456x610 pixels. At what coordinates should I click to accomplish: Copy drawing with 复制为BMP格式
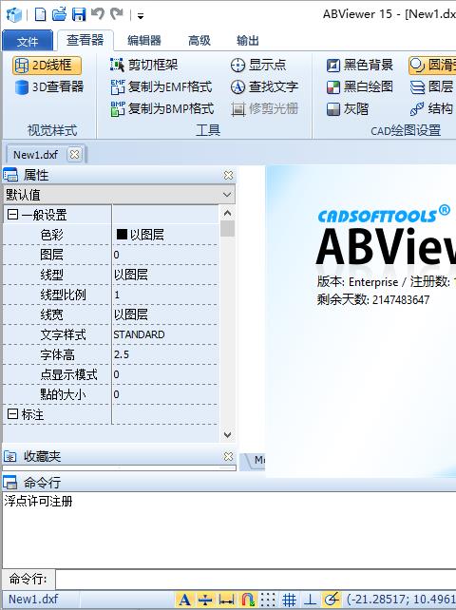coord(162,108)
